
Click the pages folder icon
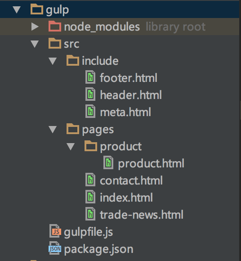pos(73,129)
